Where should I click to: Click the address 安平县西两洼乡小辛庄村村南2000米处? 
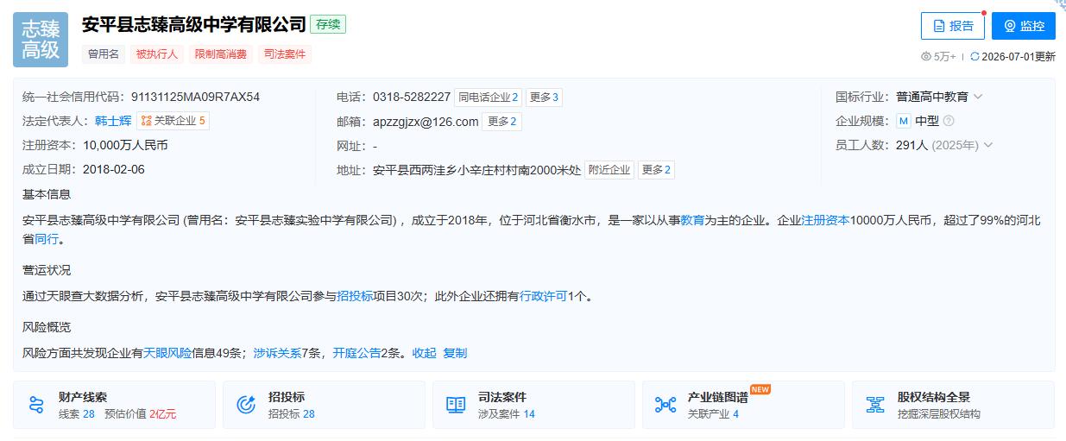click(477, 170)
